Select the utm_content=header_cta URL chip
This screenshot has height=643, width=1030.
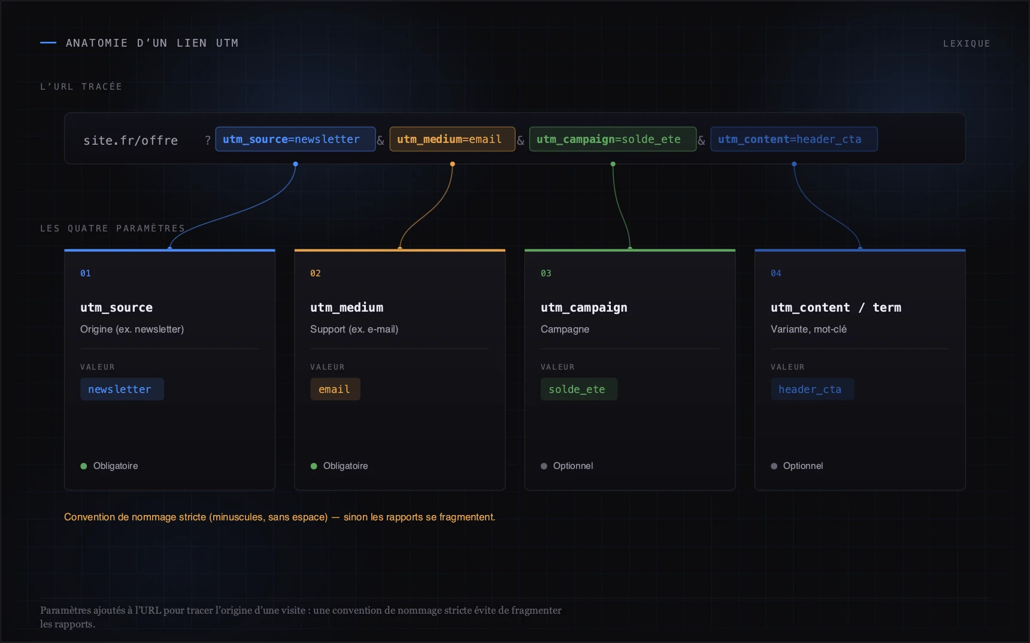[794, 139]
